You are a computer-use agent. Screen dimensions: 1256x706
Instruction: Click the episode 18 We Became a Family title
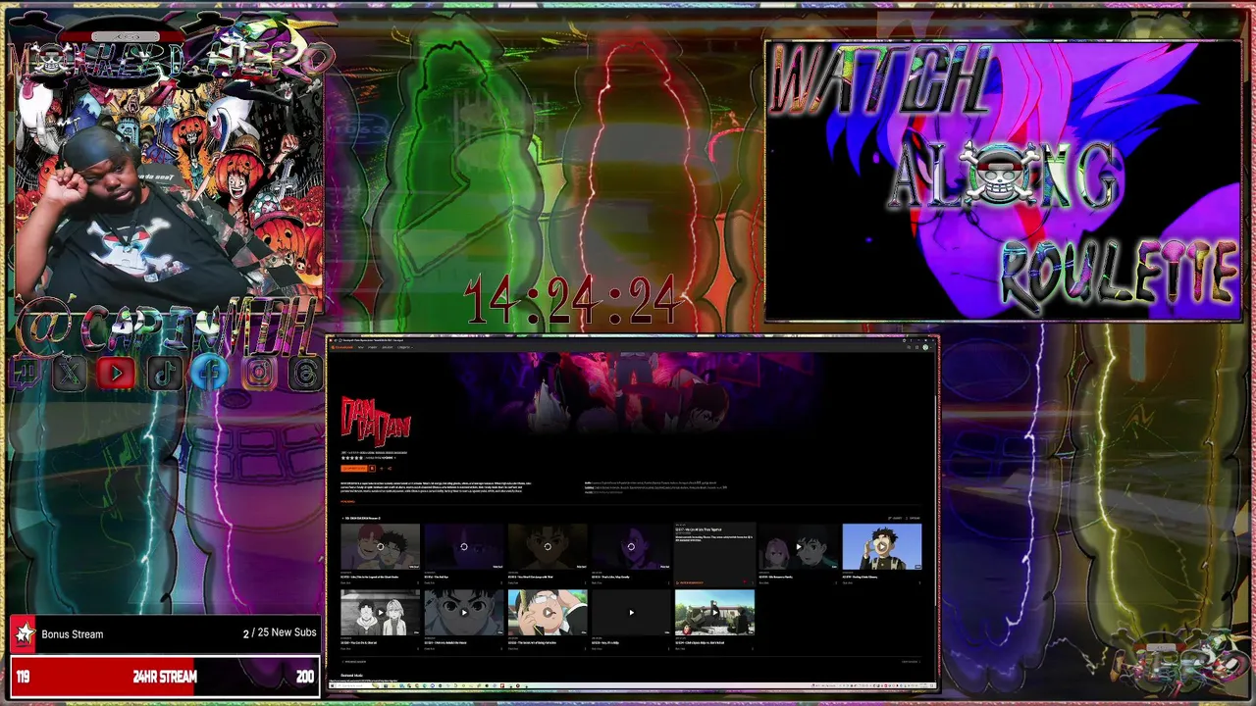point(776,577)
